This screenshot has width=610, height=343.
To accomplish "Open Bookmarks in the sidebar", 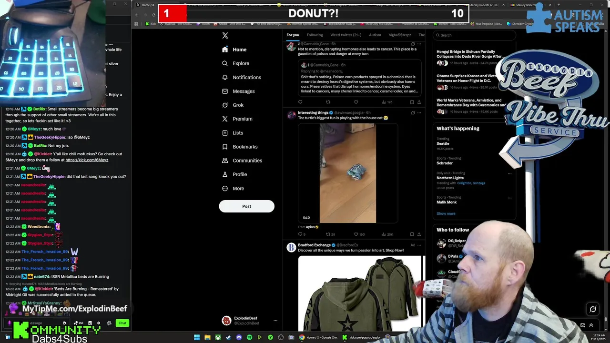I will point(240,147).
